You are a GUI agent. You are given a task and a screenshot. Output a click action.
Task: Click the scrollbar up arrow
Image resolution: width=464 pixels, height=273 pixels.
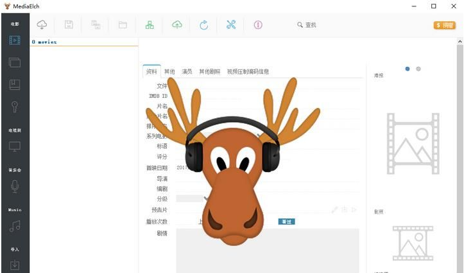click(460, 42)
